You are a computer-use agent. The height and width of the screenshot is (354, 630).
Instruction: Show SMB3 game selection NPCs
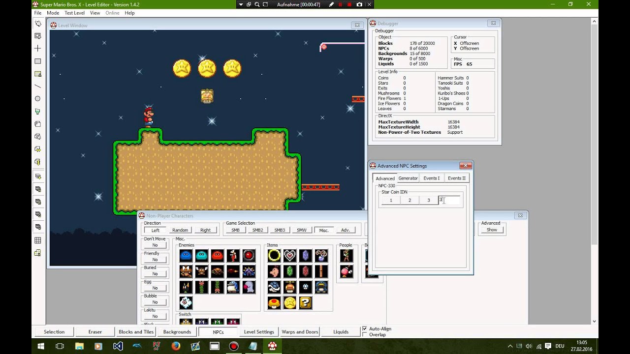point(280,230)
